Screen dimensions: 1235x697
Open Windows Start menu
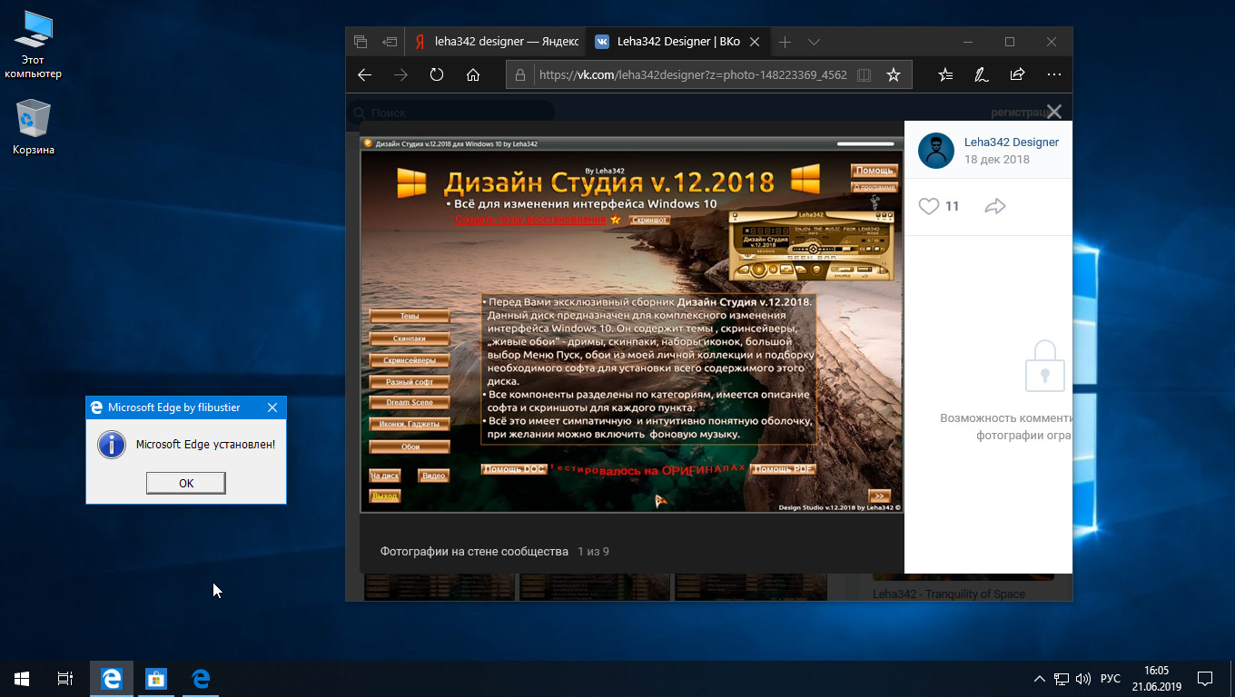point(22,678)
